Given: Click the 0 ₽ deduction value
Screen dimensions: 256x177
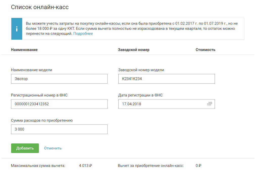Looking at the screenshot, I should [x=198, y=166].
